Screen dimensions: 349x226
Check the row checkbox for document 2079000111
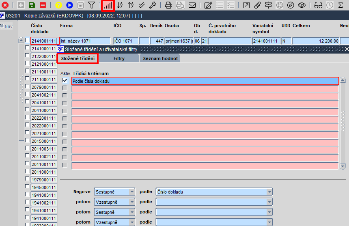click(27, 86)
